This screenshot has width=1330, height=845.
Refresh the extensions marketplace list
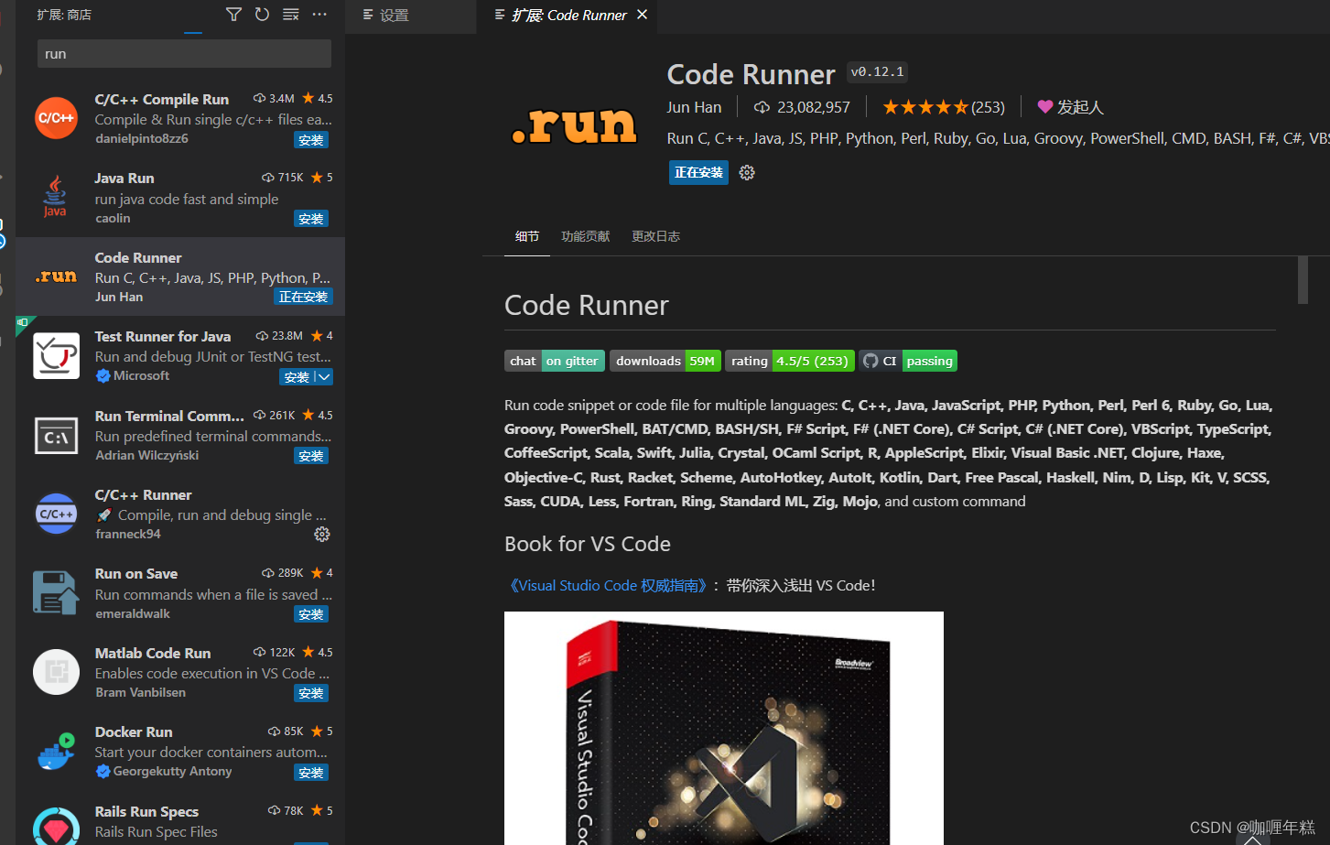click(262, 15)
